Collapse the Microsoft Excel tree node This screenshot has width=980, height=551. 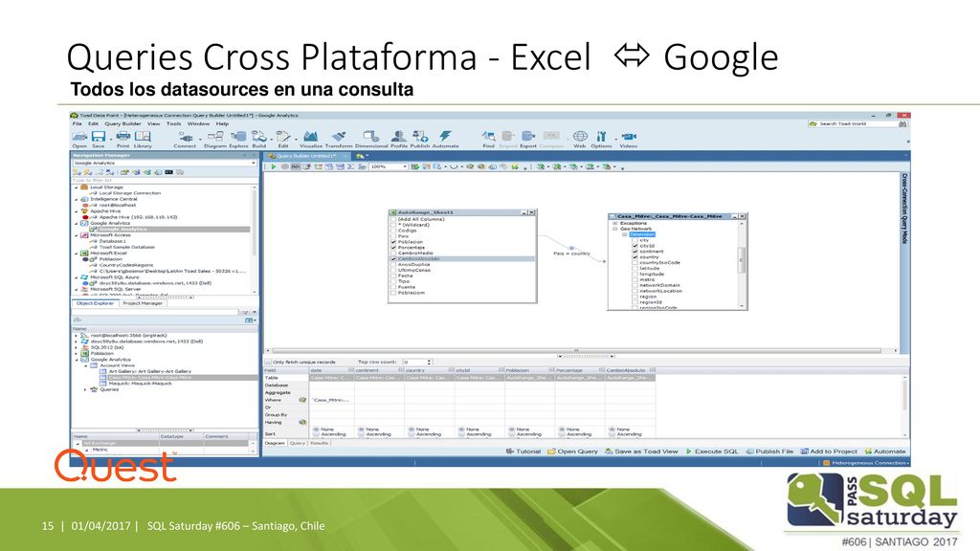point(77,253)
